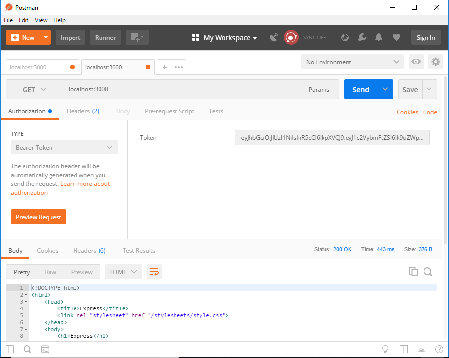This screenshot has width=449, height=358.
Task: Click the heart icon in the header
Action: (x=396, y=37)
